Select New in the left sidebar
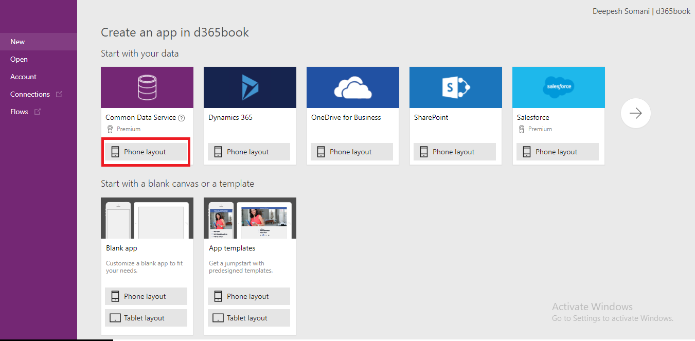 [39, 42]
